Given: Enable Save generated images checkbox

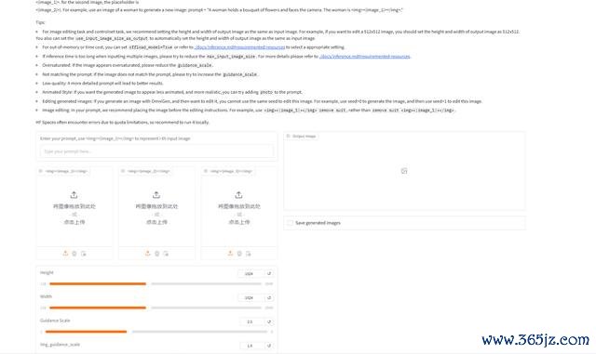Looking at the screenshot, I should [x=291, y=223].
